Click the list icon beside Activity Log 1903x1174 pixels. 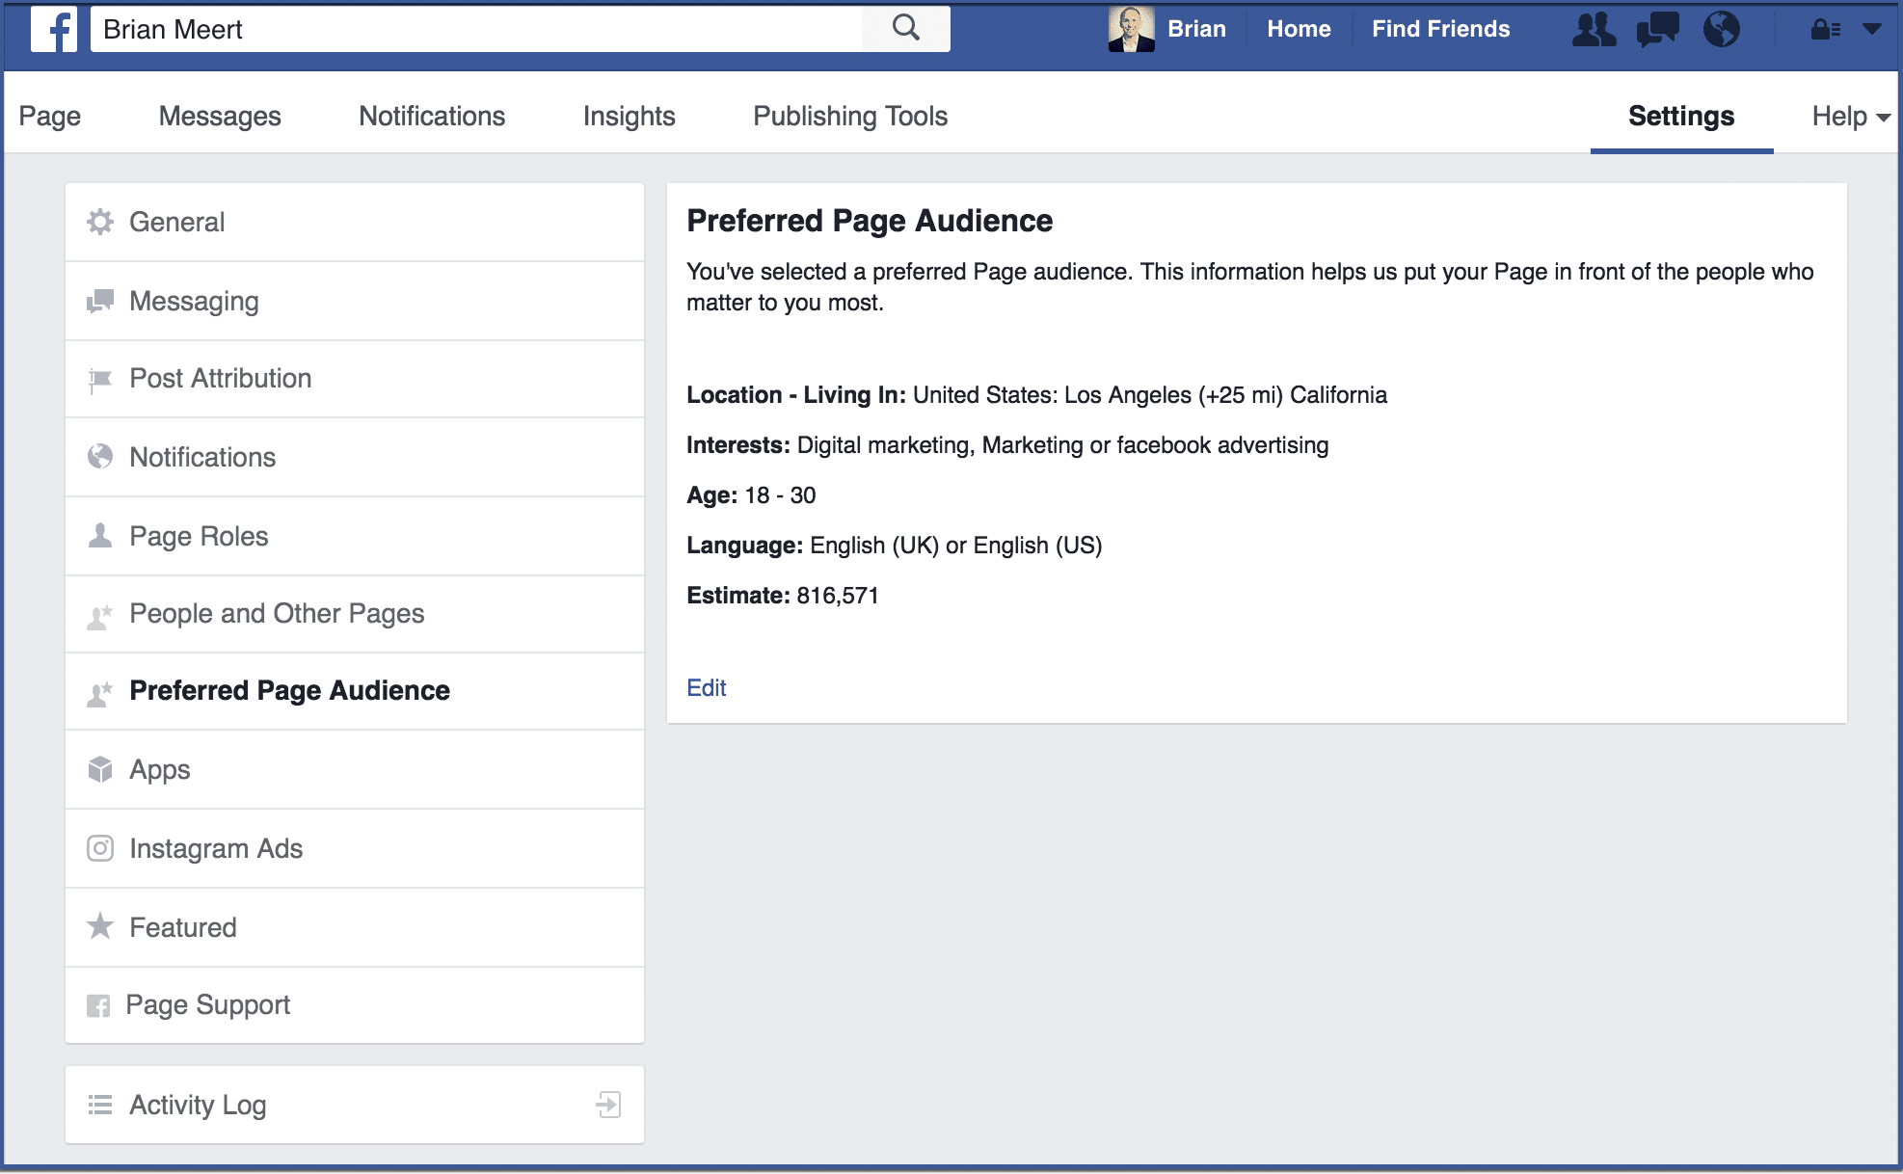coord(100,1105)
